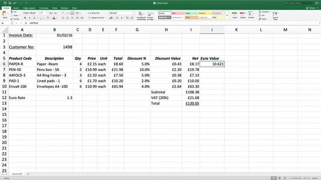Click the Paste clipboard icon
321x180 pixels.
(x=5, y=14)
